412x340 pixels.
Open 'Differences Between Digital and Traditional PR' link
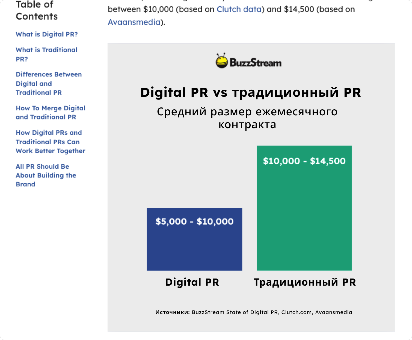pos(49,83)
